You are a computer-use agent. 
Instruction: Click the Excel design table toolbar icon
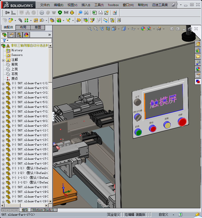coord(94,13)
